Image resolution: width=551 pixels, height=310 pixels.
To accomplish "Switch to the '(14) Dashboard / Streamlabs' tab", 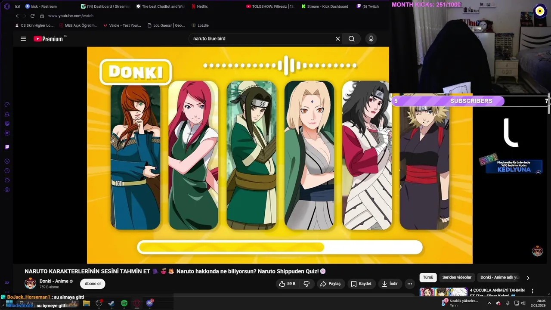I will [105, 6].
